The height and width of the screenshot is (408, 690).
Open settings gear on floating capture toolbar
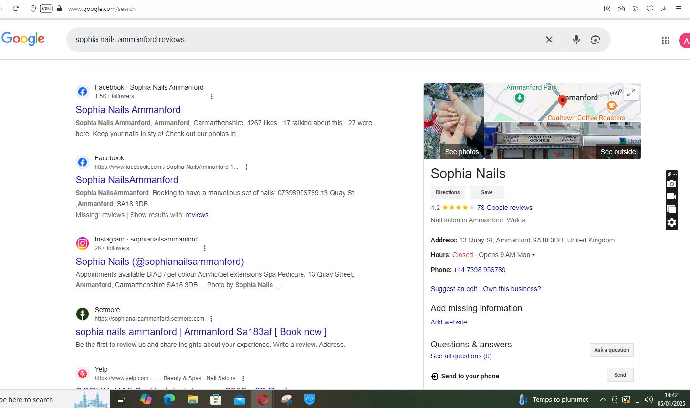click(x=671, y=222)
